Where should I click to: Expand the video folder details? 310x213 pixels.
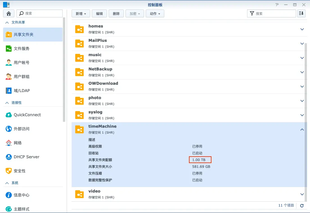coord(302,194)
